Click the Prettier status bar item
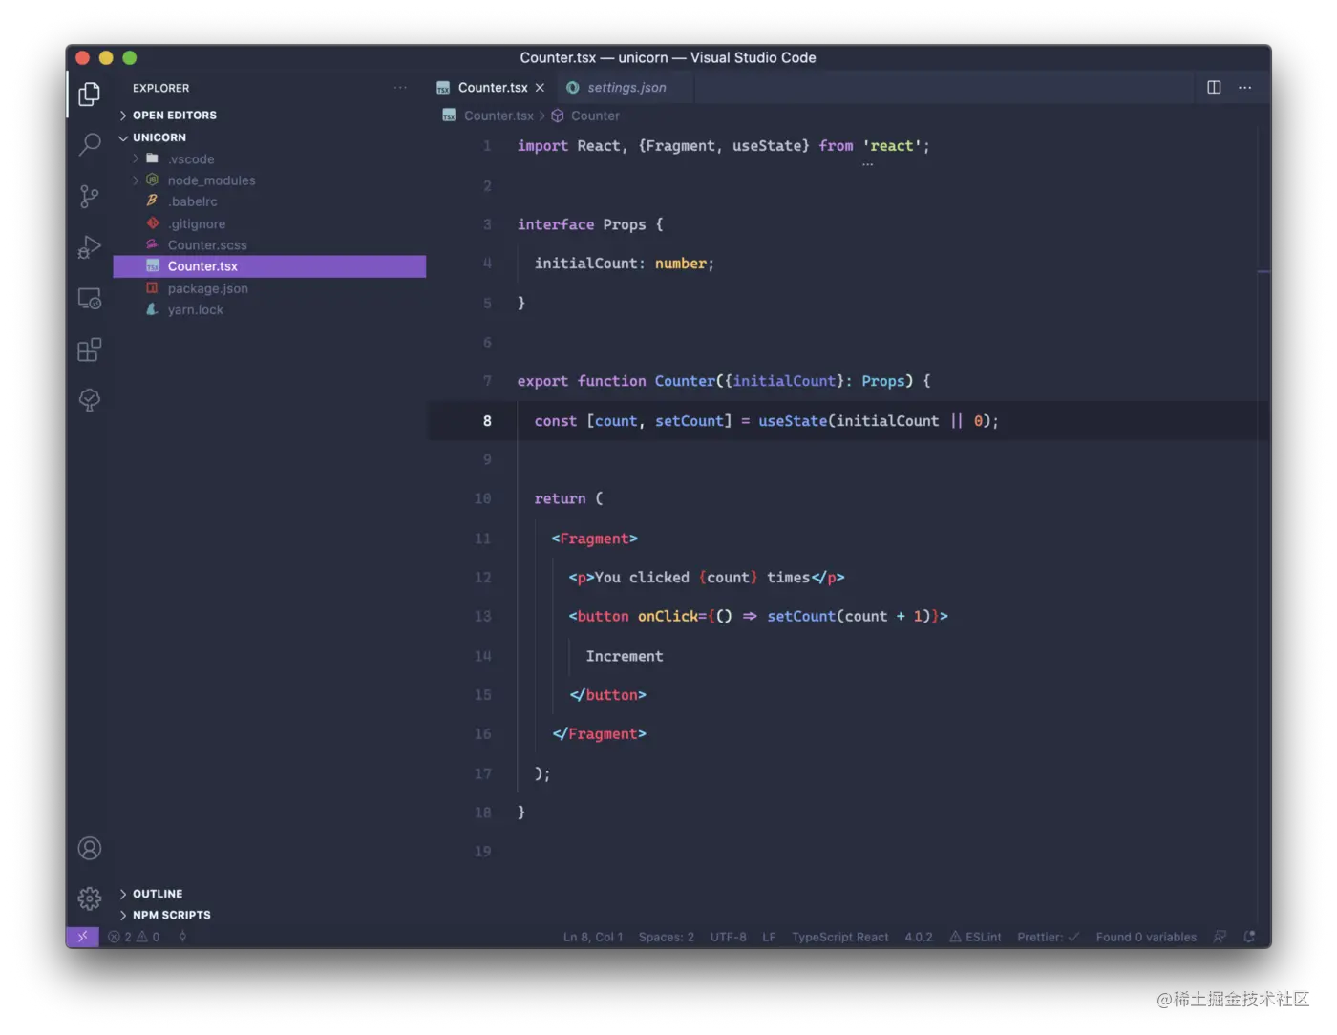This screenshot has width=1337, height=1035. click(1048, 937)
